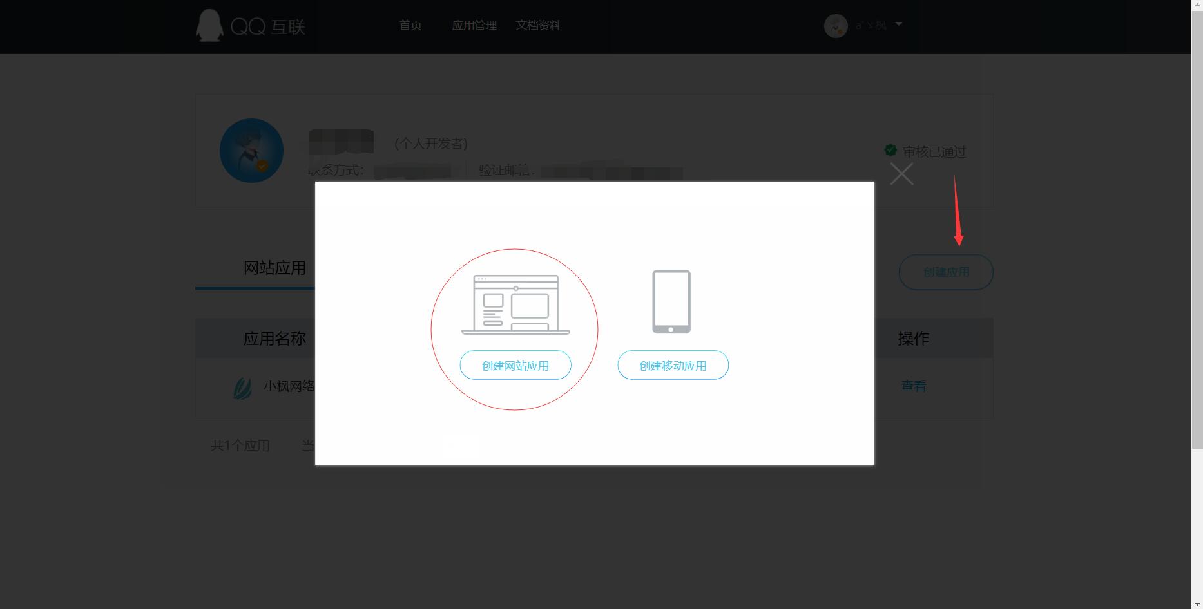Switch to the 网站应用 tab
The width and height of the screenshot is (1203, 609).
tap(274, 268)
